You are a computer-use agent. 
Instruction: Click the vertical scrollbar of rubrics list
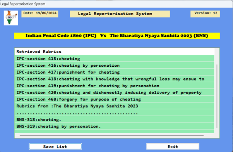click(x=217, y=96)
